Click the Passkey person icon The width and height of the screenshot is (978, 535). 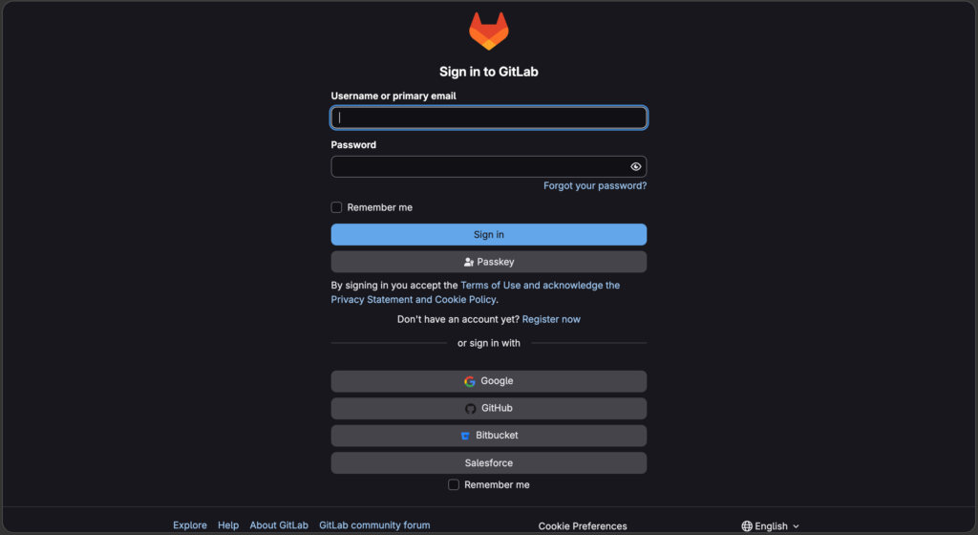pos(468,262)
